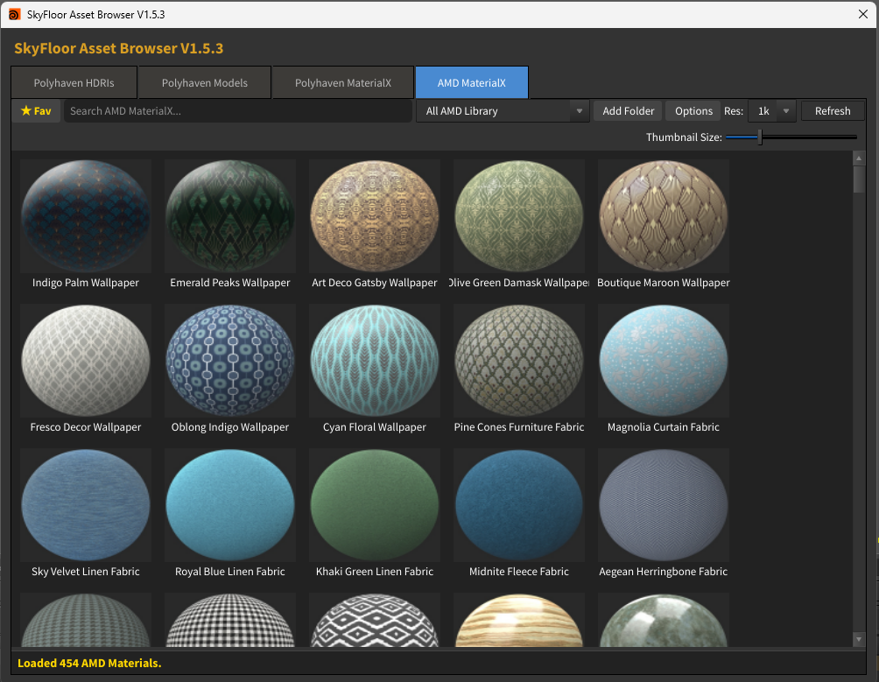Select the black-and-white gingham check sphere

pyautogui.click(x=230, y=620)
